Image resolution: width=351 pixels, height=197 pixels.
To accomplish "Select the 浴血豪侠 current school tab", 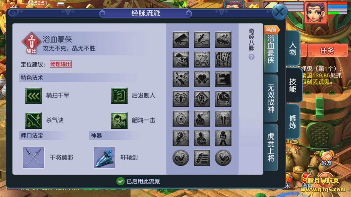I will (271, 49).
